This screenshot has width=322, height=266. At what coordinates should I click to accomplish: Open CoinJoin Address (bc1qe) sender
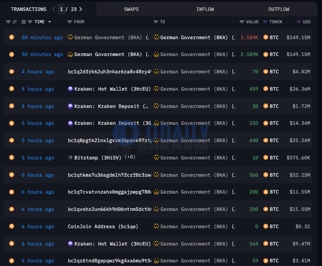103,226
